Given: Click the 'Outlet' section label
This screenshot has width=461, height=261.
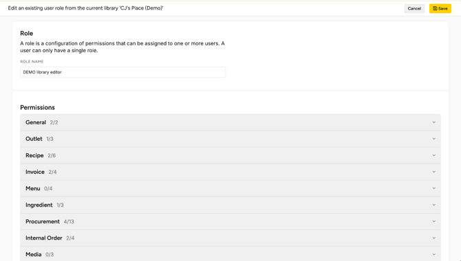Looking at the screenshot, I should click(34, 139).
